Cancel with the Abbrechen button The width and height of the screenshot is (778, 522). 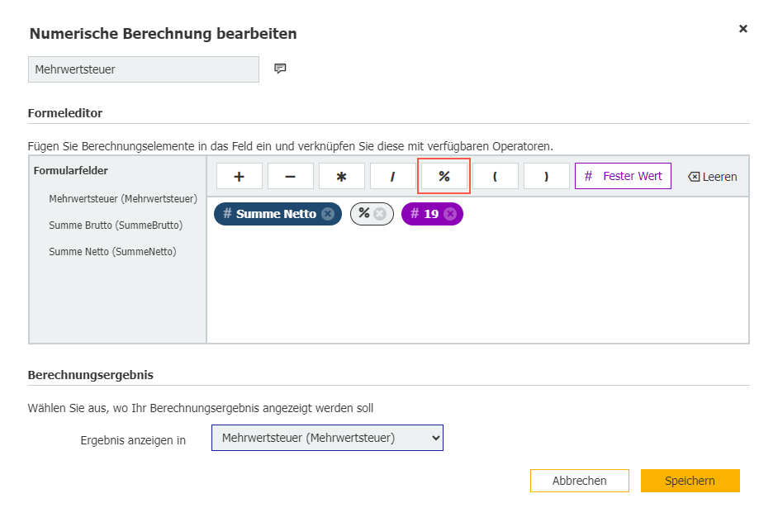point(580,481)
